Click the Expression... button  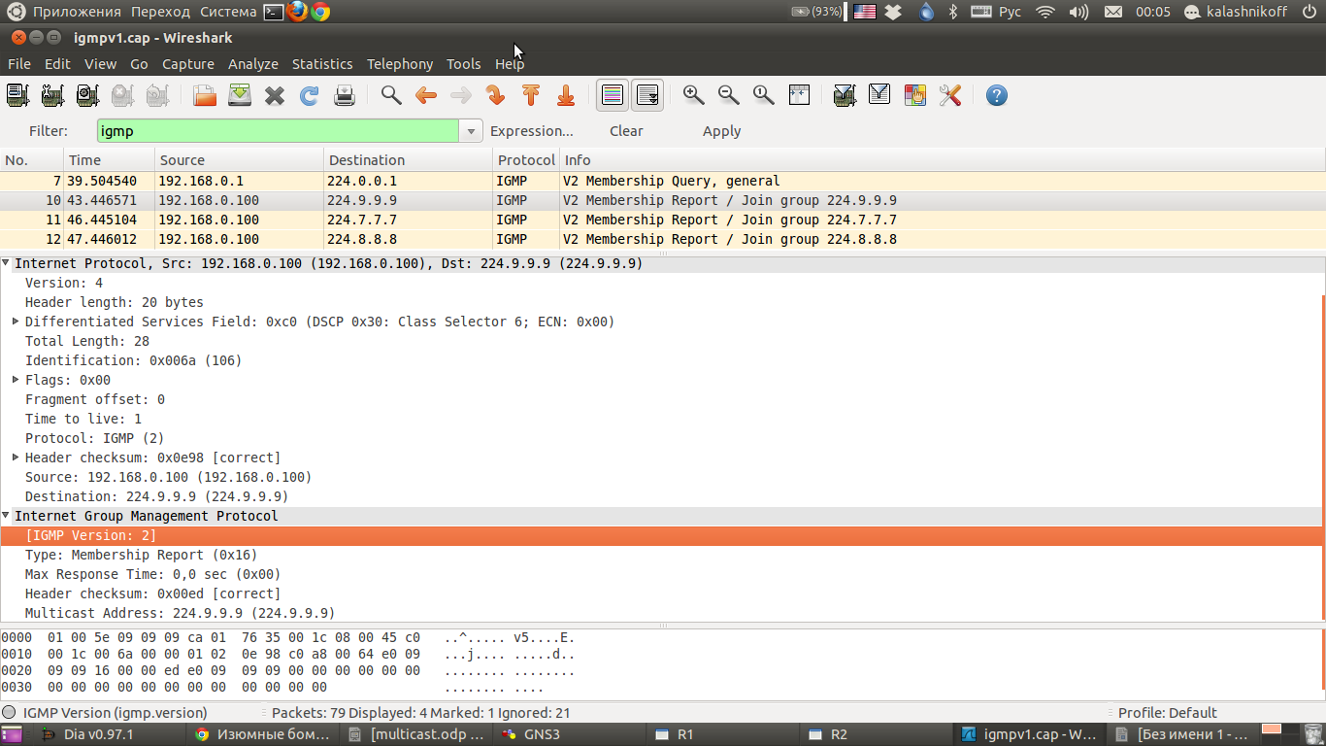tap(531, 131)
